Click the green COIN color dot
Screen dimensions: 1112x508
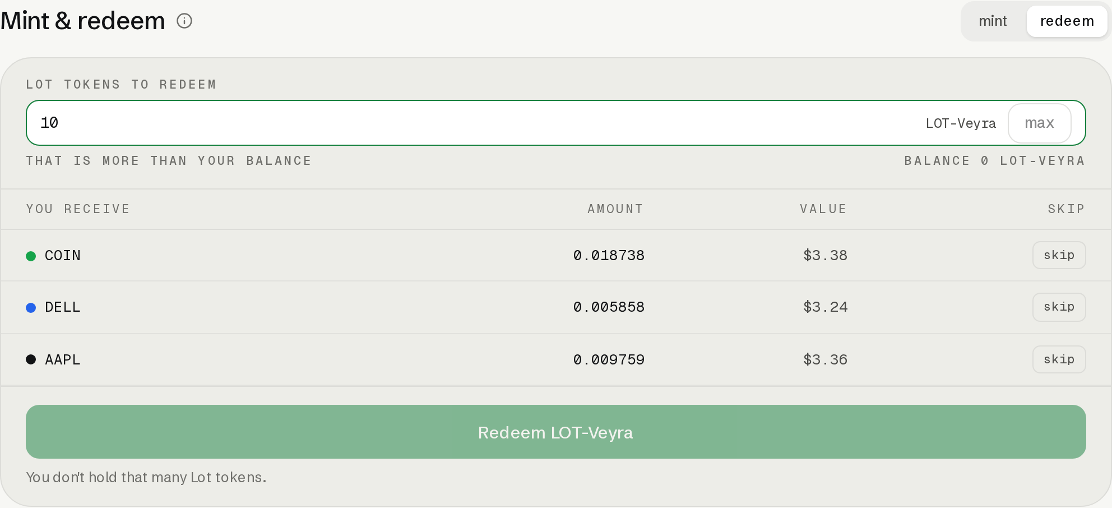coord(31,256)
